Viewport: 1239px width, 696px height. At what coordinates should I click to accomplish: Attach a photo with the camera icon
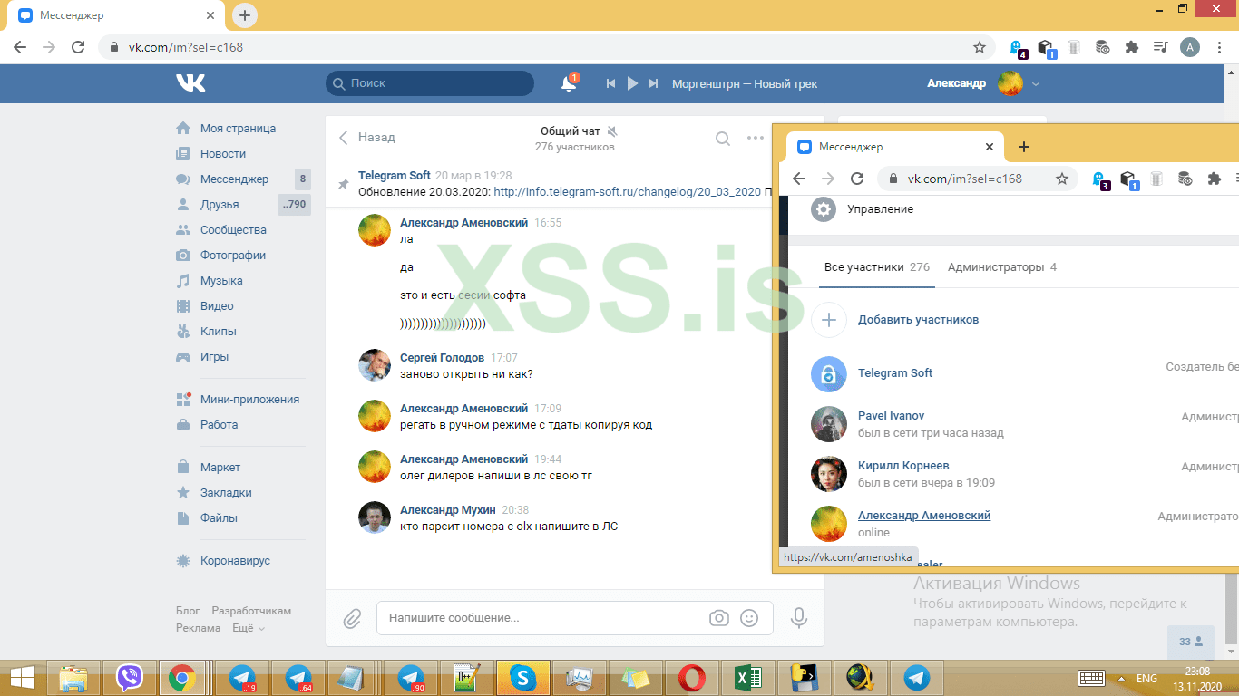pyautogui.click(x=719, y=618)
